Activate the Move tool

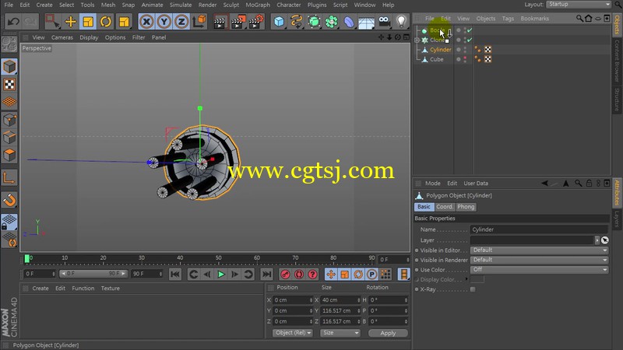70,21
